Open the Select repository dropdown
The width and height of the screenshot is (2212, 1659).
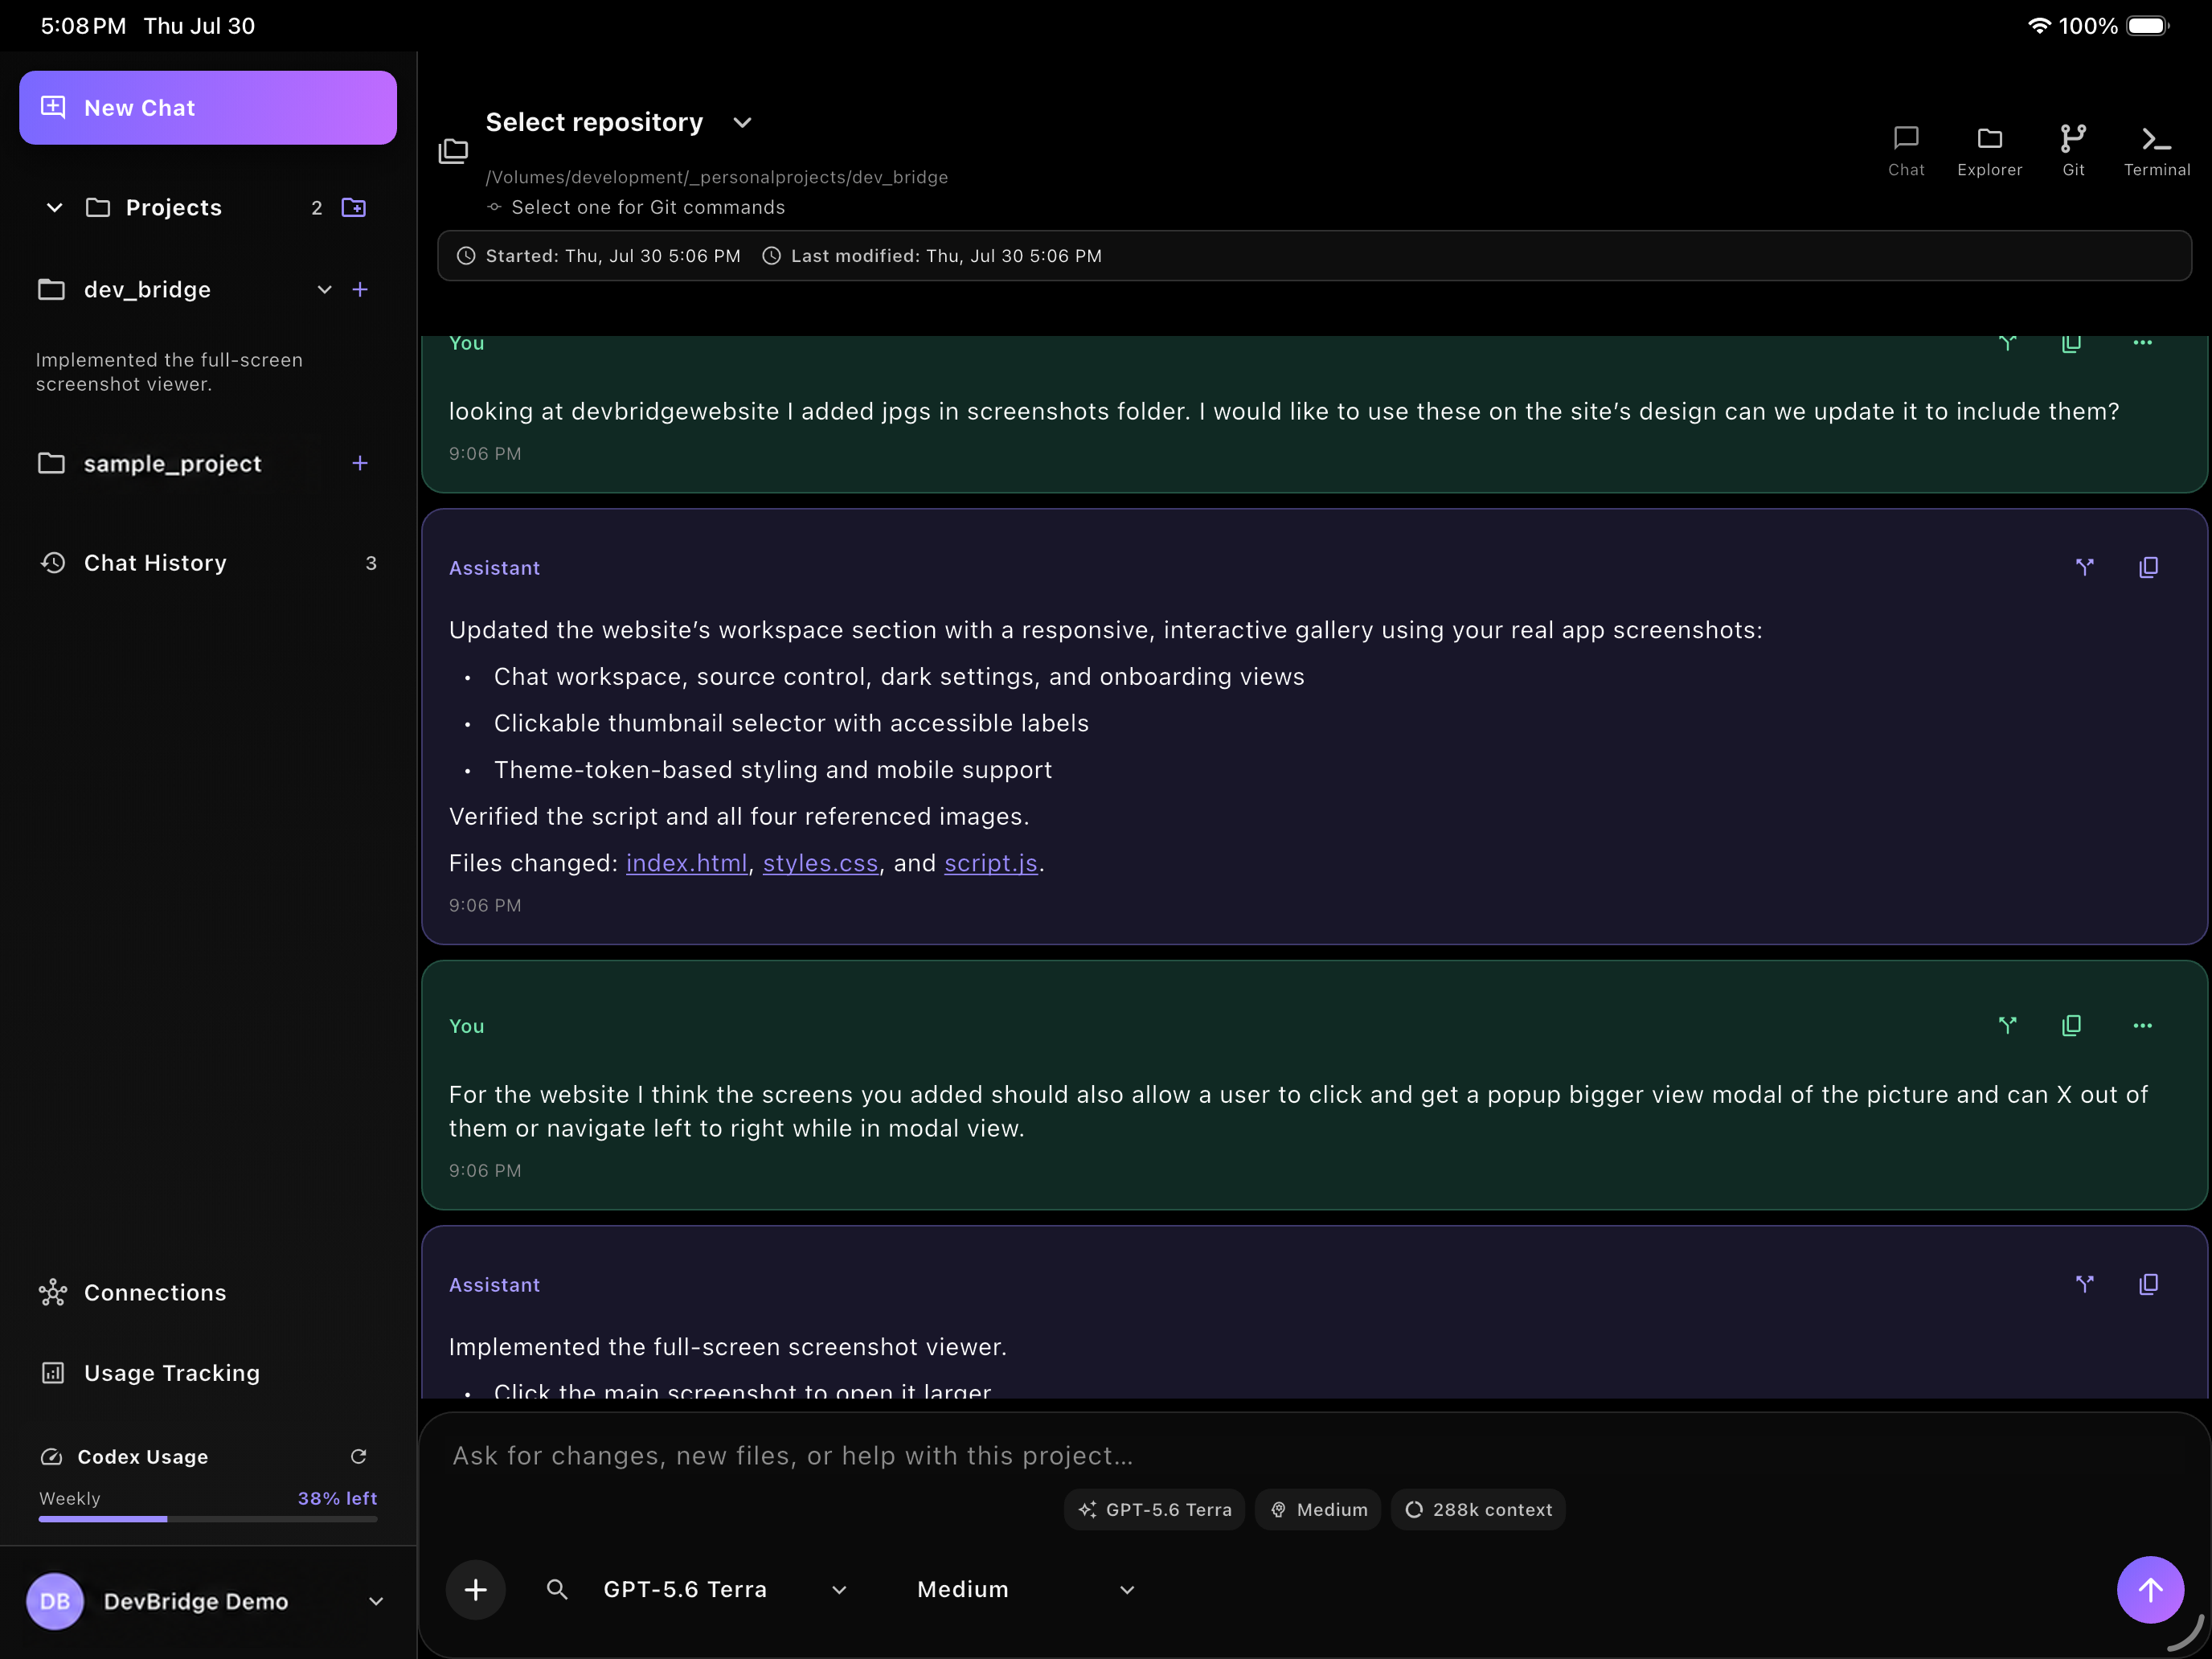[x=619, y=122]
